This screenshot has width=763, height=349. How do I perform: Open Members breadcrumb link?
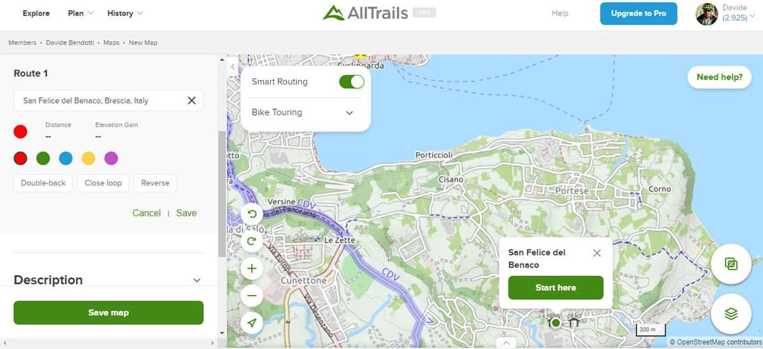point(22,43)
